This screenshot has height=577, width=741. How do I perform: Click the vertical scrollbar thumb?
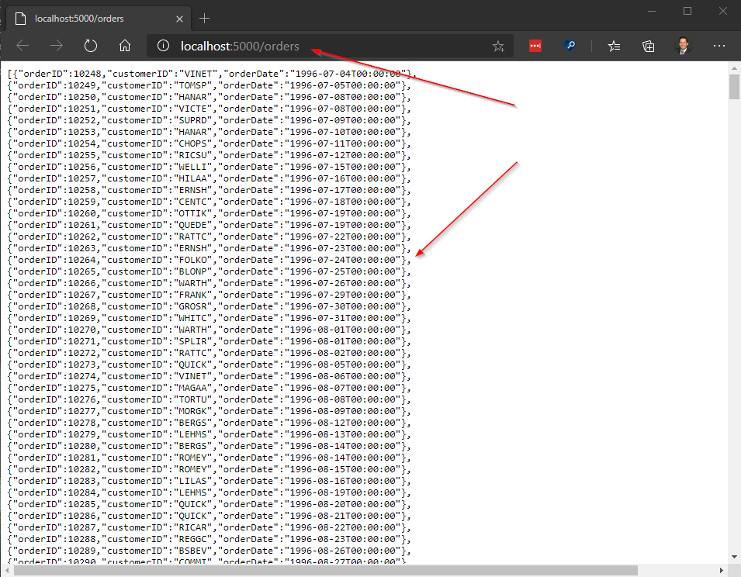734,87
